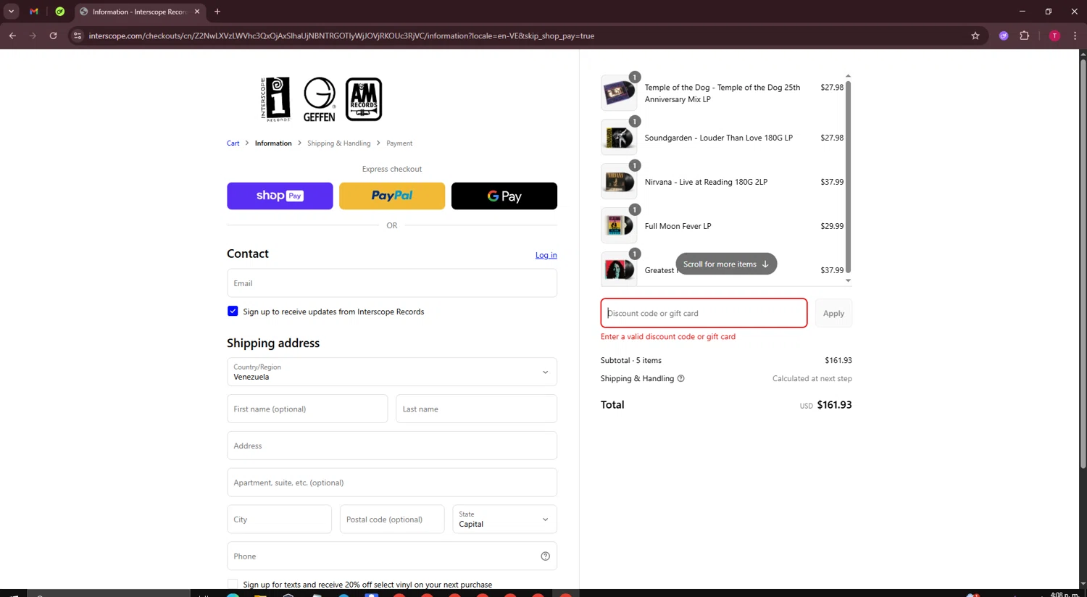Click the Nirvana Live at Reading thumbnail
Viewport: 1087px width, 597px height.
click(x=619, y=181)
